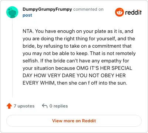Click the 'DAY HOW VERY DARE YOU' line
This screenshot has height=133, width=148.
74,75
